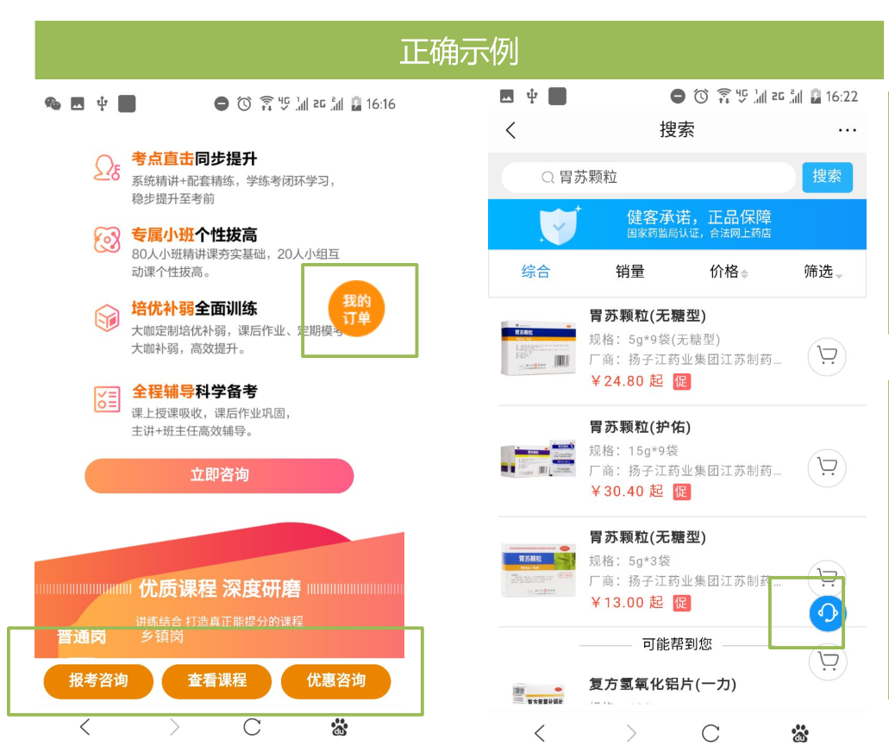Add 胃苏颗粒(护佑) to cart

pyautogui.click(x=827, y=467)
